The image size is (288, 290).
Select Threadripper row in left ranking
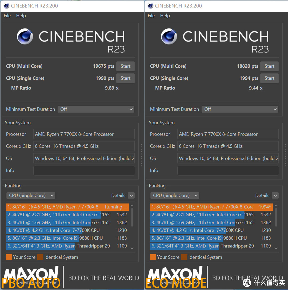(67, 246)
